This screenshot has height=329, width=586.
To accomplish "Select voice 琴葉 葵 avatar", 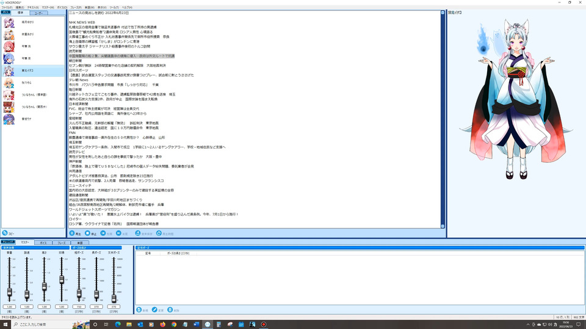I will point(9,58).
